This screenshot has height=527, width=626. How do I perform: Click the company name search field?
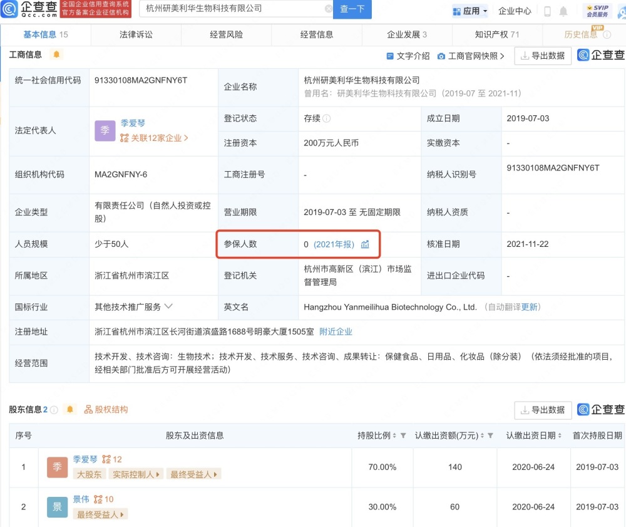234,8
